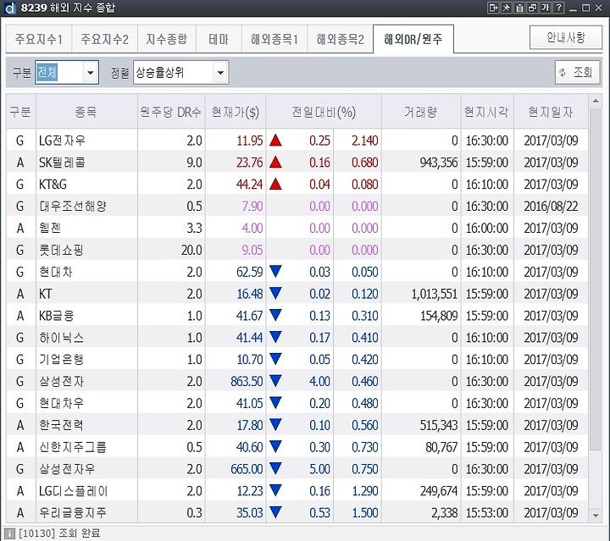610x541 pixels.
Task: Switch to the 해외종목2 tab
Action: tap(340, 39)
